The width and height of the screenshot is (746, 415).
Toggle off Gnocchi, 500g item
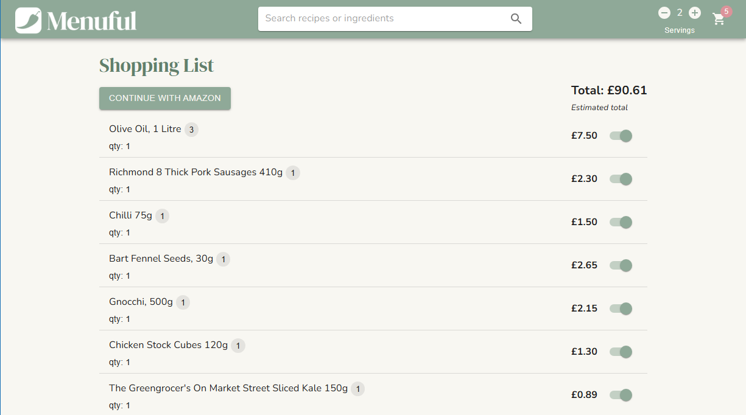coord(621,309)
